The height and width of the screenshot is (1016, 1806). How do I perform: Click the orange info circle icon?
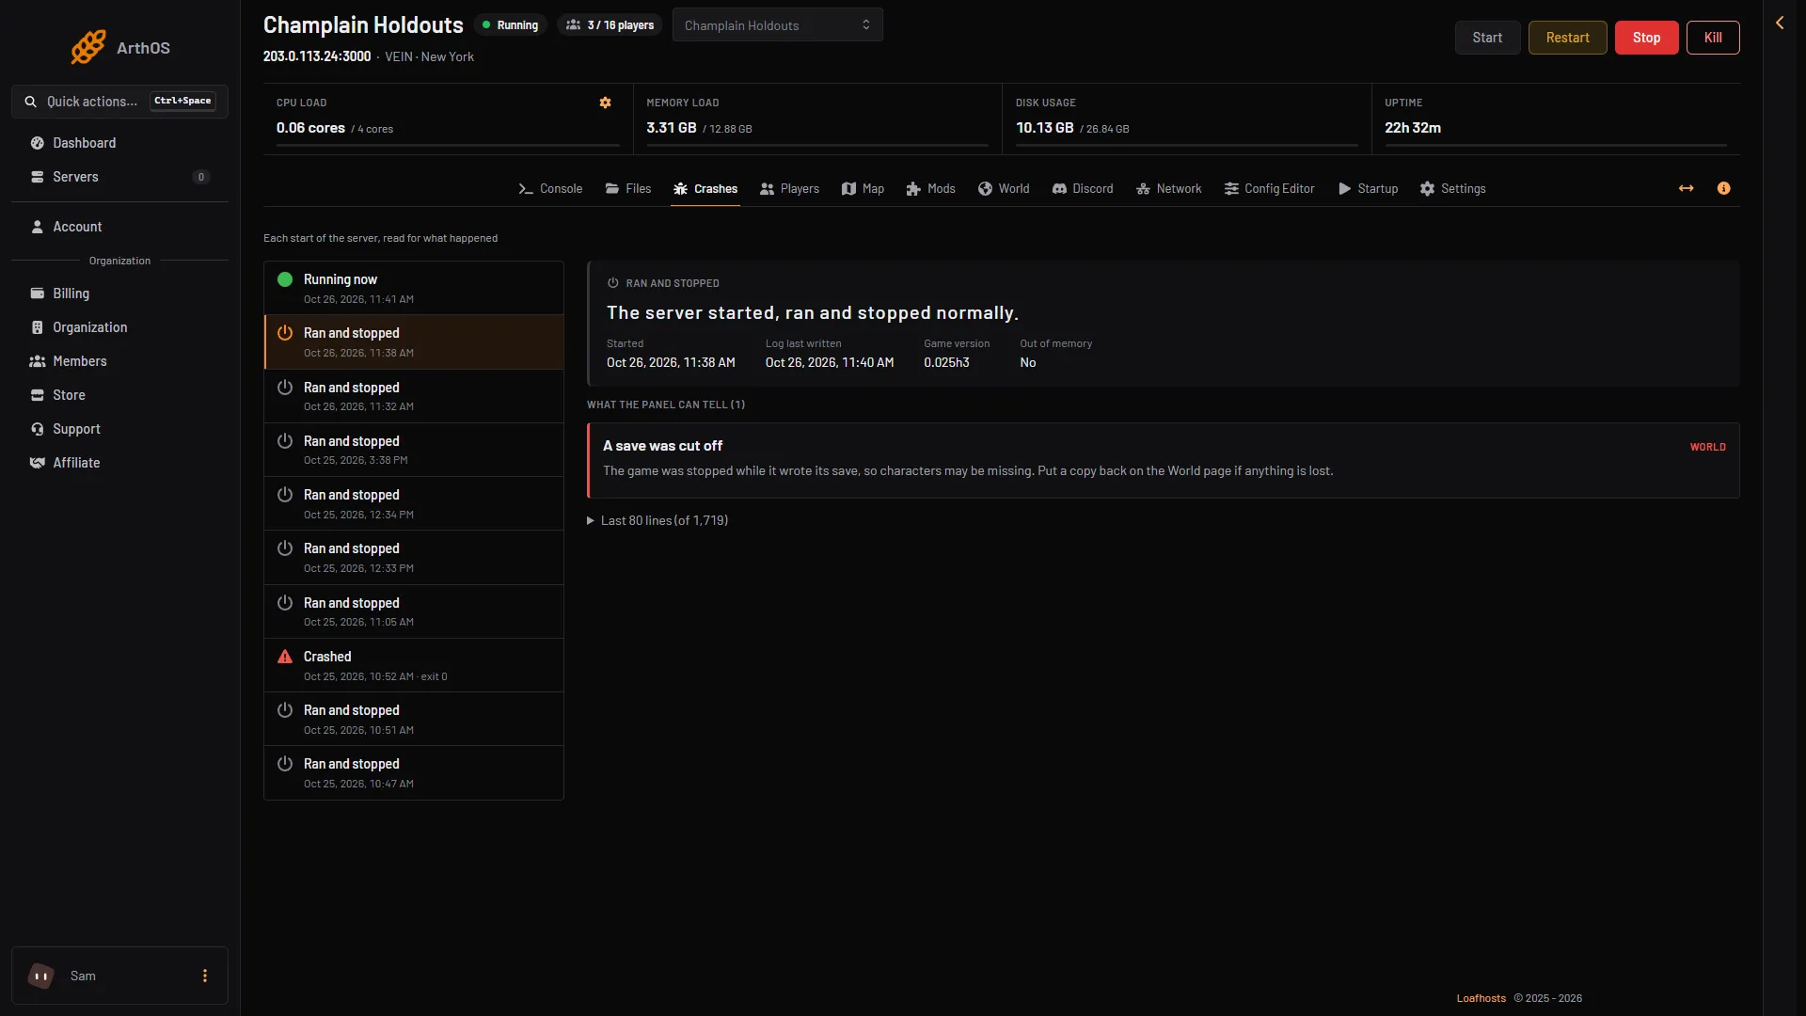pos(1723,188)
